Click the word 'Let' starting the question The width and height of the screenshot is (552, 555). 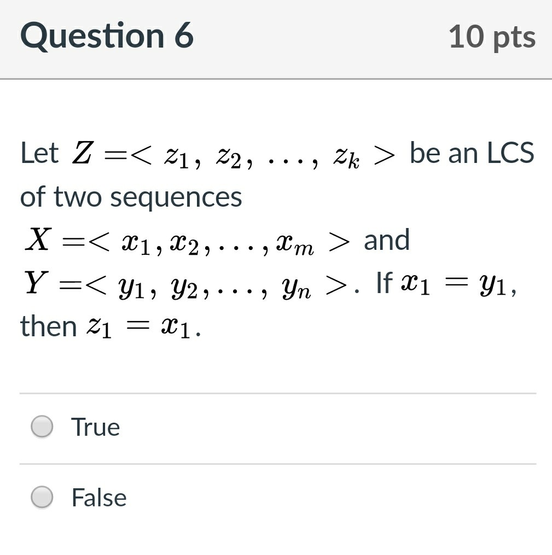pos(39,153)
